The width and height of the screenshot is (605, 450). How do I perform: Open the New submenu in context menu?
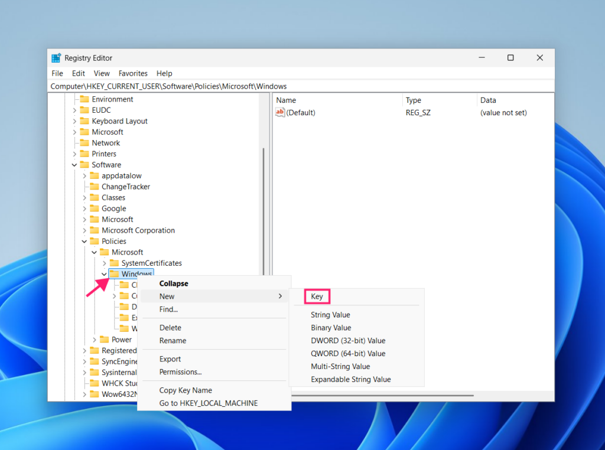tap(214, 296)
